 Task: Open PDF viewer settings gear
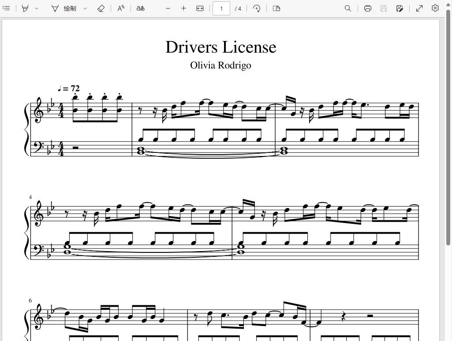click(x=435, y=8)
